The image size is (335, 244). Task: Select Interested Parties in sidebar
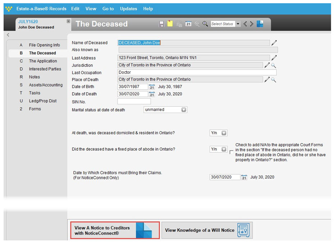(x=45, y=69)
